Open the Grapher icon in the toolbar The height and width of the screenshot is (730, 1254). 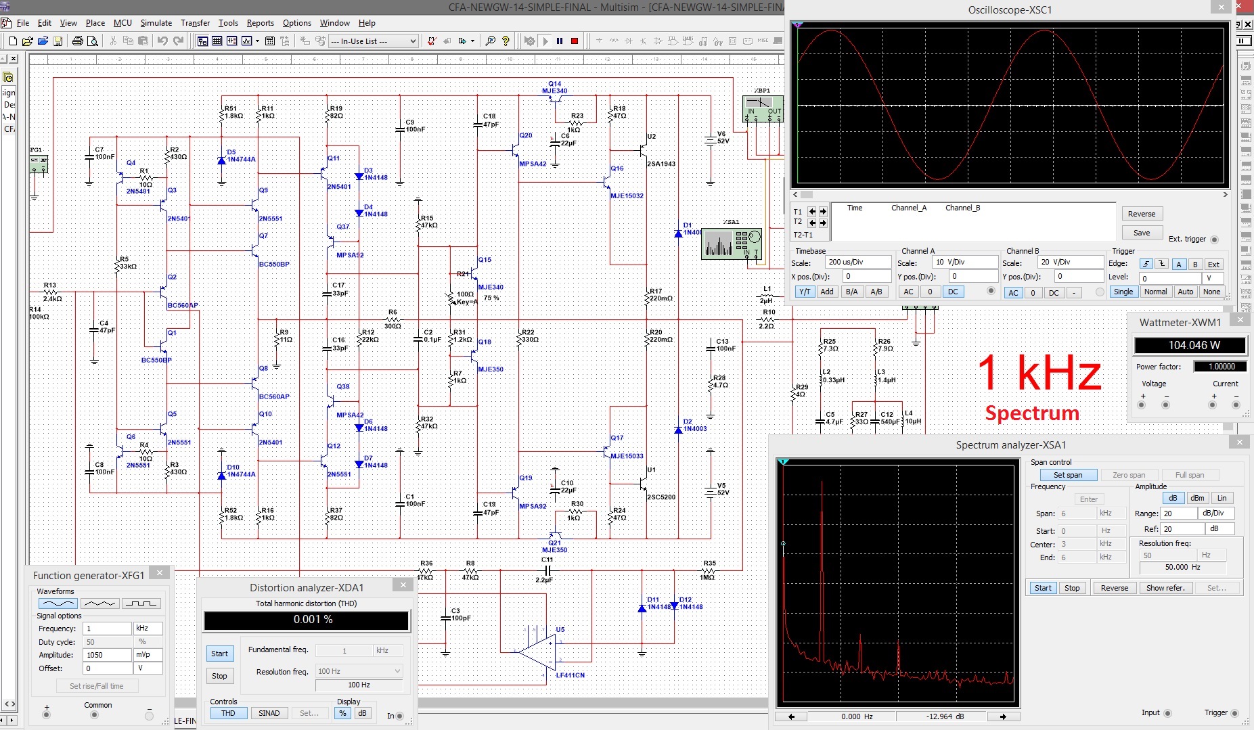point(246,41)
